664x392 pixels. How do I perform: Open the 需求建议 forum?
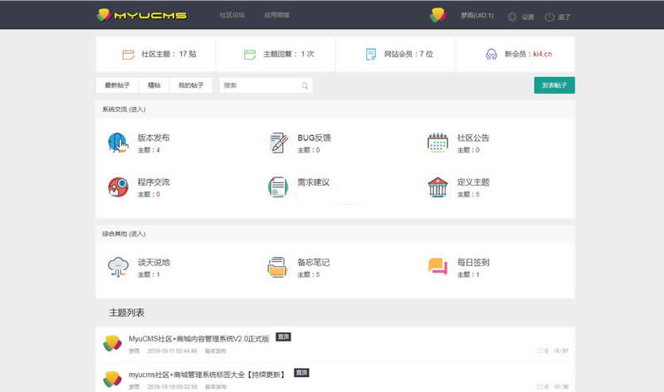[x=314, y=181]
